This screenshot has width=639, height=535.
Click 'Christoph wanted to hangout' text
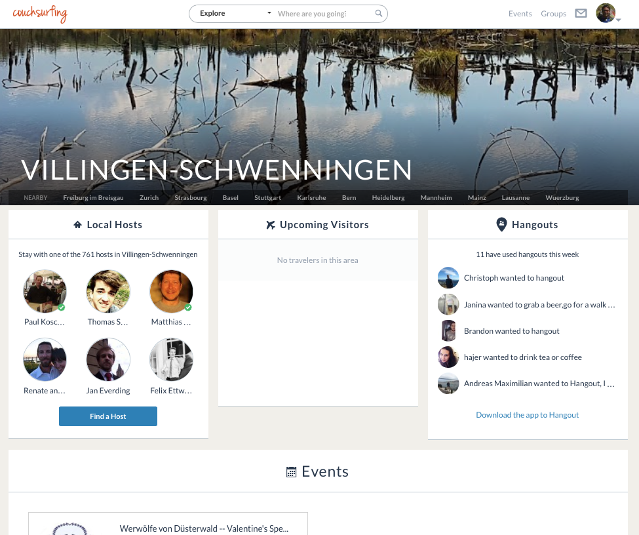coord(514,278)
